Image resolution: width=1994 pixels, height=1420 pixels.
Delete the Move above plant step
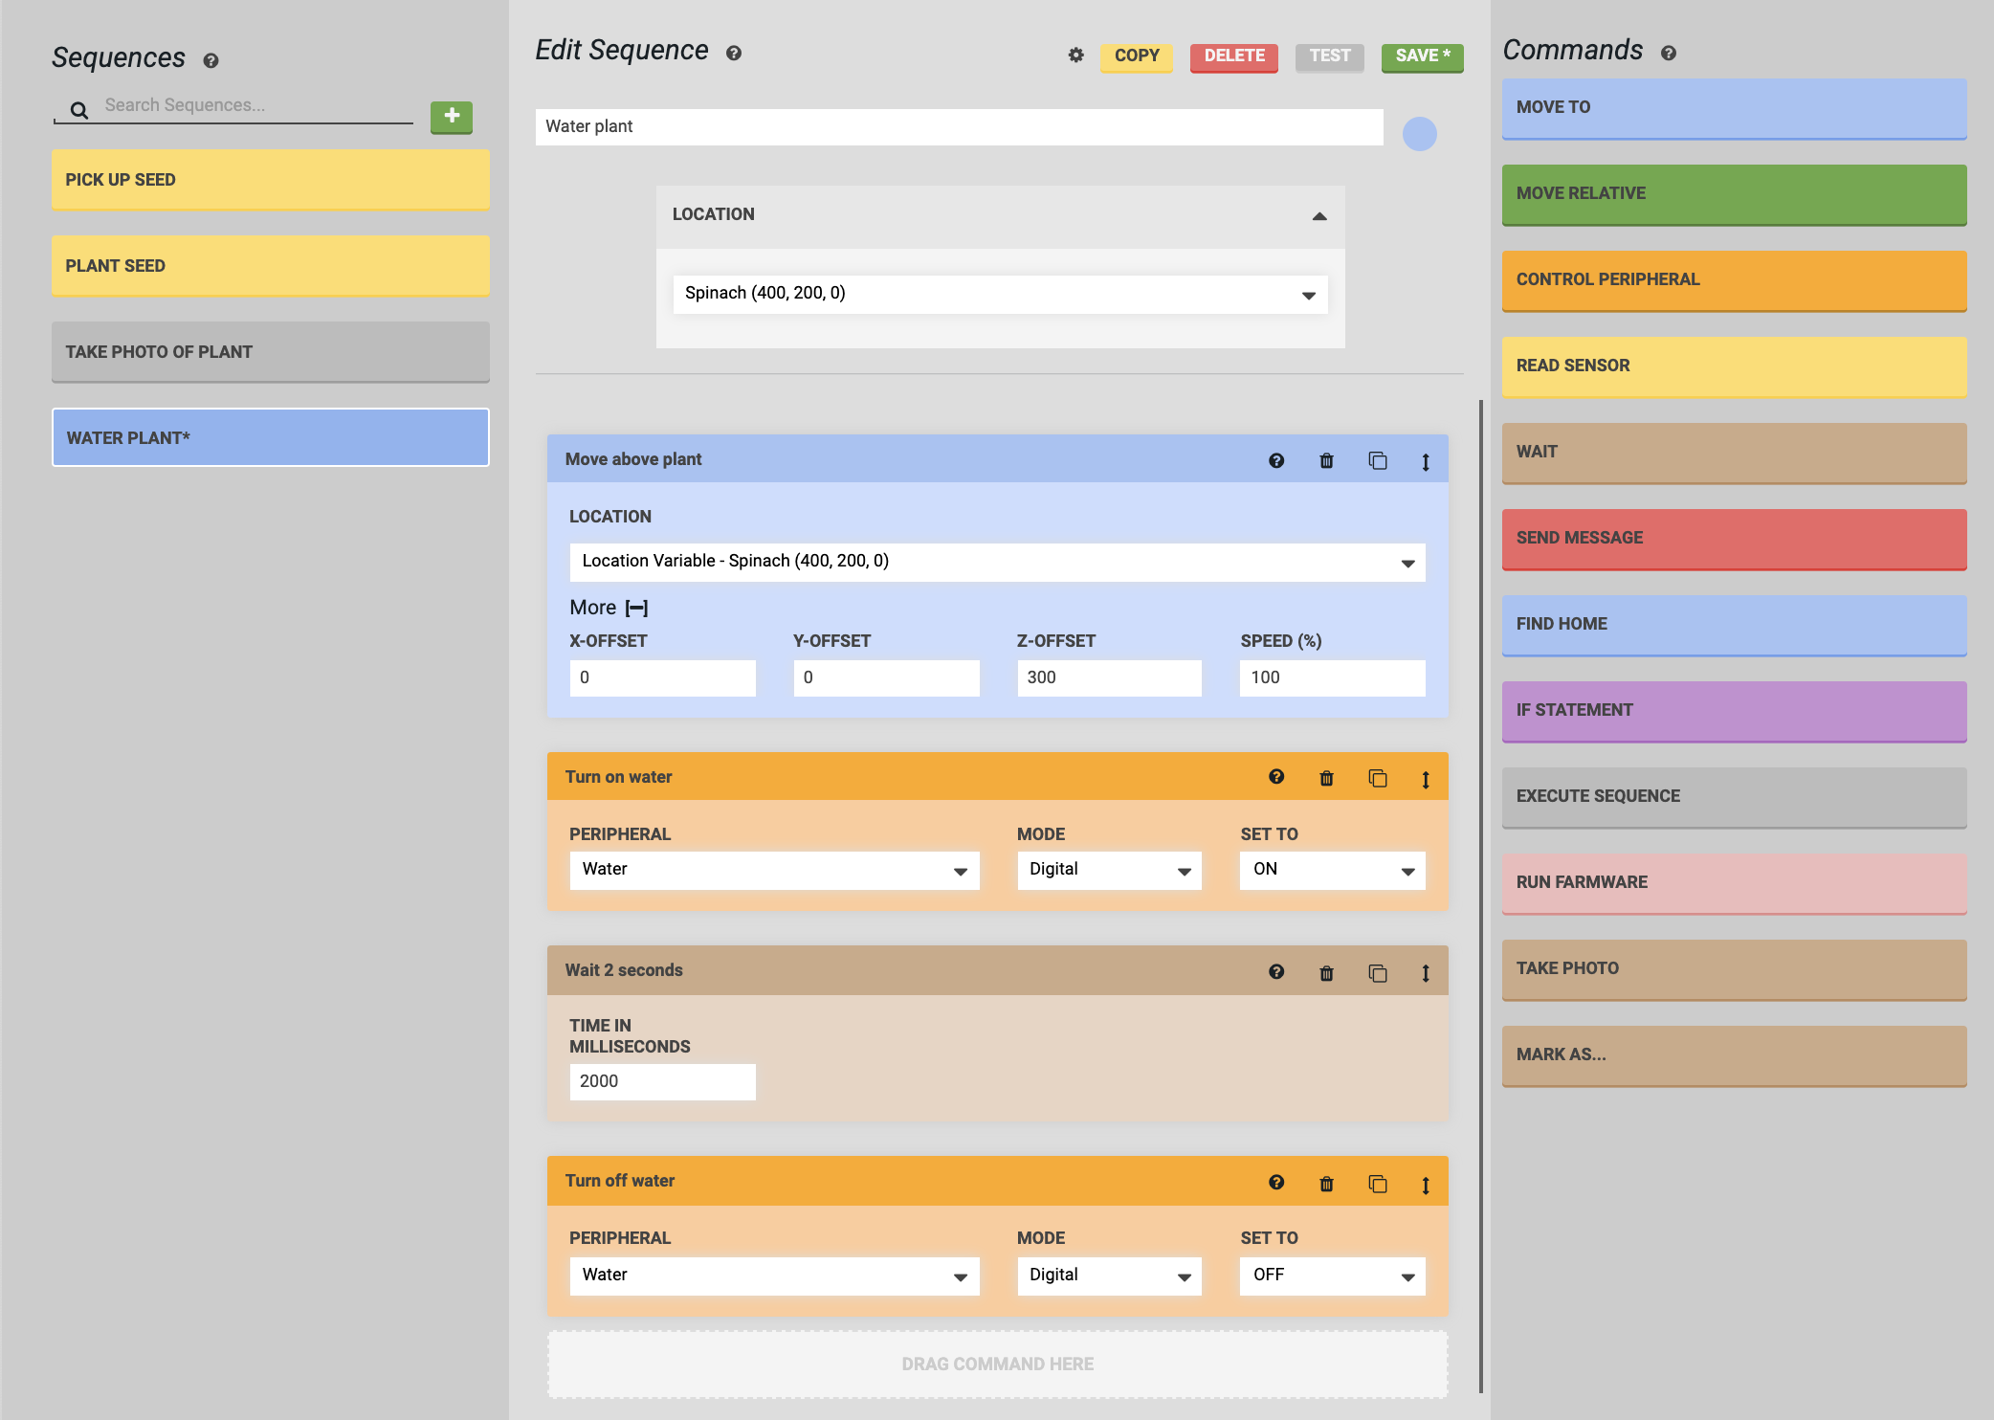click(1326, 461)
